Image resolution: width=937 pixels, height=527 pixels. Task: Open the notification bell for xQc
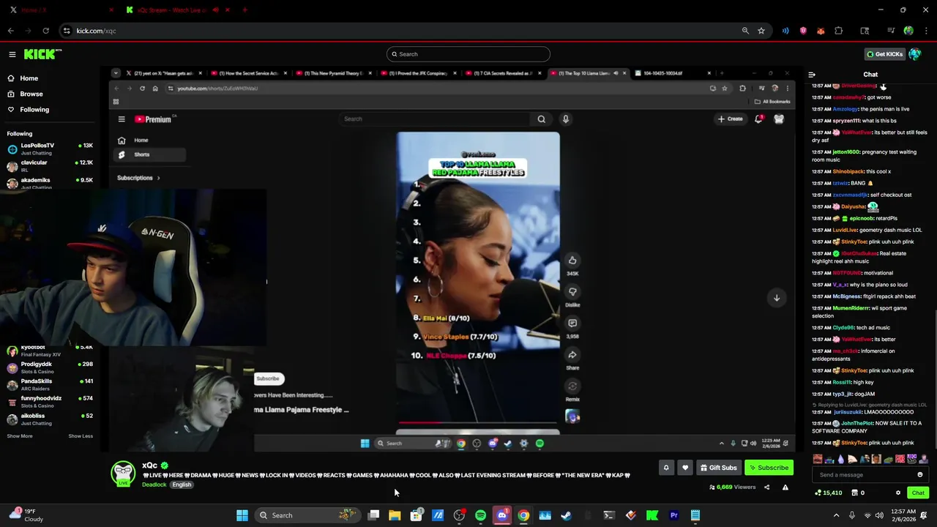coord(666,468)
